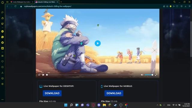Open WhatsApp in sidebar
The width and height of the screenshot is (192, 108).
(x=2, y=37)
